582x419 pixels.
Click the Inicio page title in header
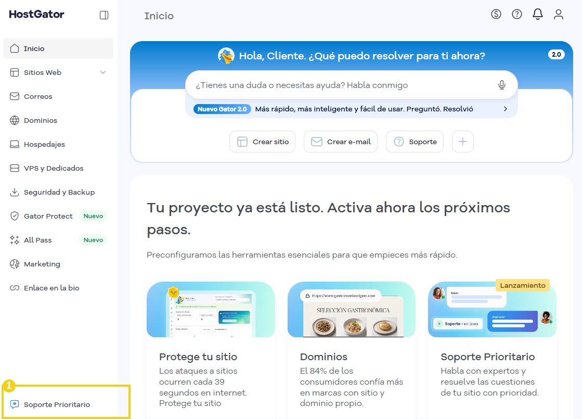tap(159, 16)
